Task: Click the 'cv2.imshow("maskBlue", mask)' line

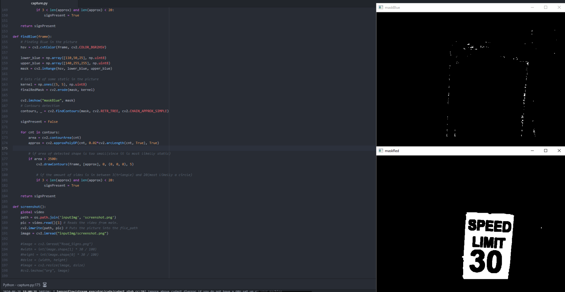Action: [x=48, y=100]
